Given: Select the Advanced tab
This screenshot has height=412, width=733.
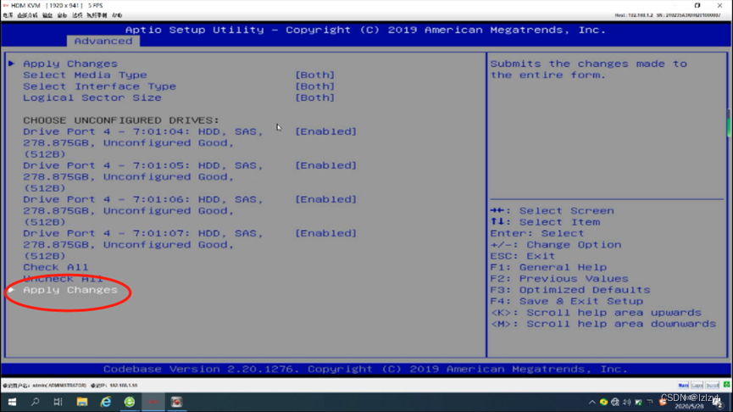Looking at the screenshot, I should [103, 42].
